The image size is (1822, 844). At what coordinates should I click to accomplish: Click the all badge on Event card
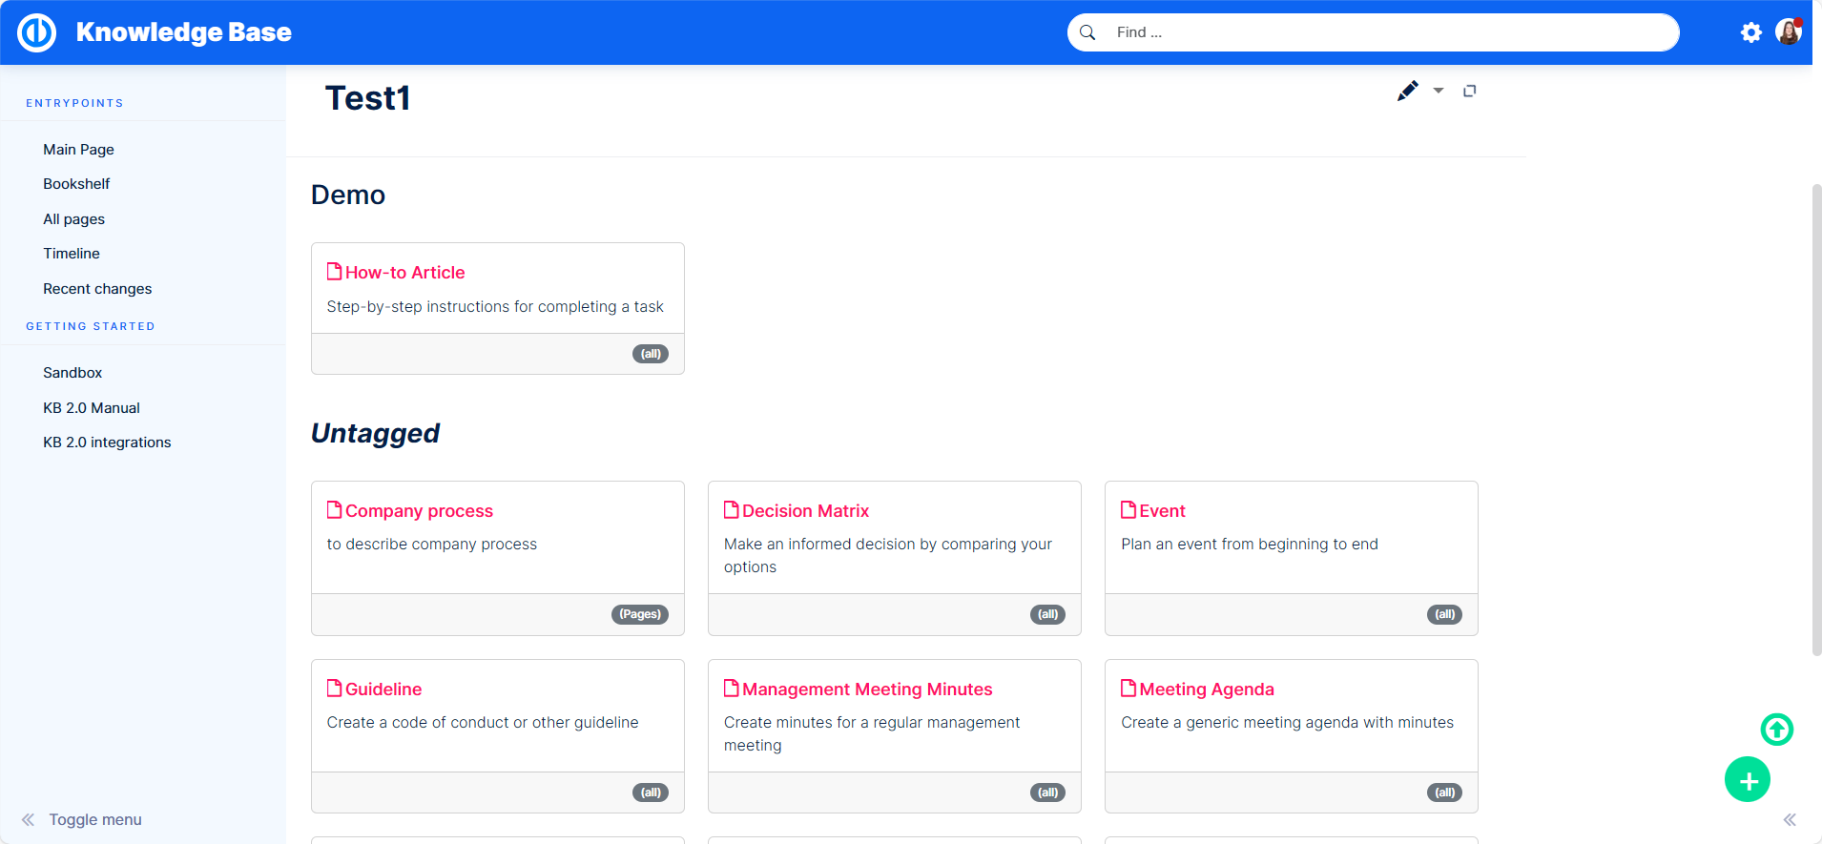1444,614
